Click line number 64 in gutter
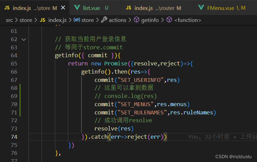The width and height of the screenshot is (257, 162). coord(14,55)
